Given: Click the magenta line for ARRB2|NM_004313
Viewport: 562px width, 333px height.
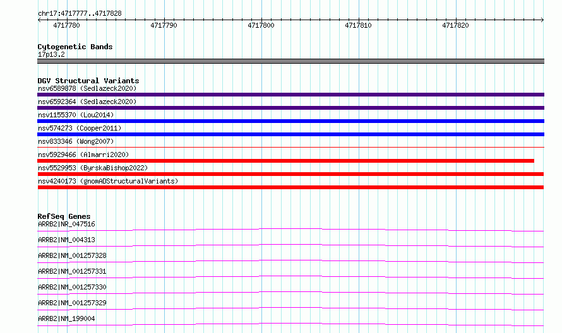Looking at the screenshot, I should tap(290, 245).
